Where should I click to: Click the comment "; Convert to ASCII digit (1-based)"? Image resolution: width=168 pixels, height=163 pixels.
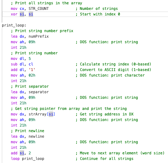[x=113, y=70]
